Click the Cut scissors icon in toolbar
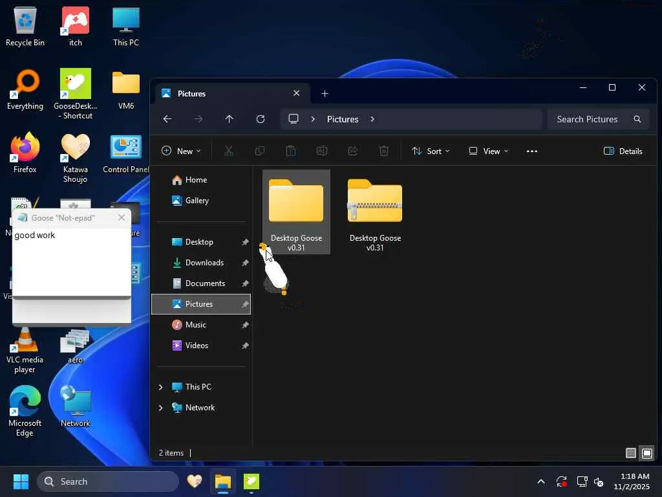Image resolution: width=662 pixels, height=497 pixels. pyautogui.click(x=228, y=151)
